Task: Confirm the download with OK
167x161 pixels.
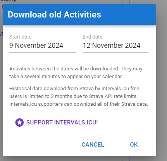Action: (x=134, y=145)
